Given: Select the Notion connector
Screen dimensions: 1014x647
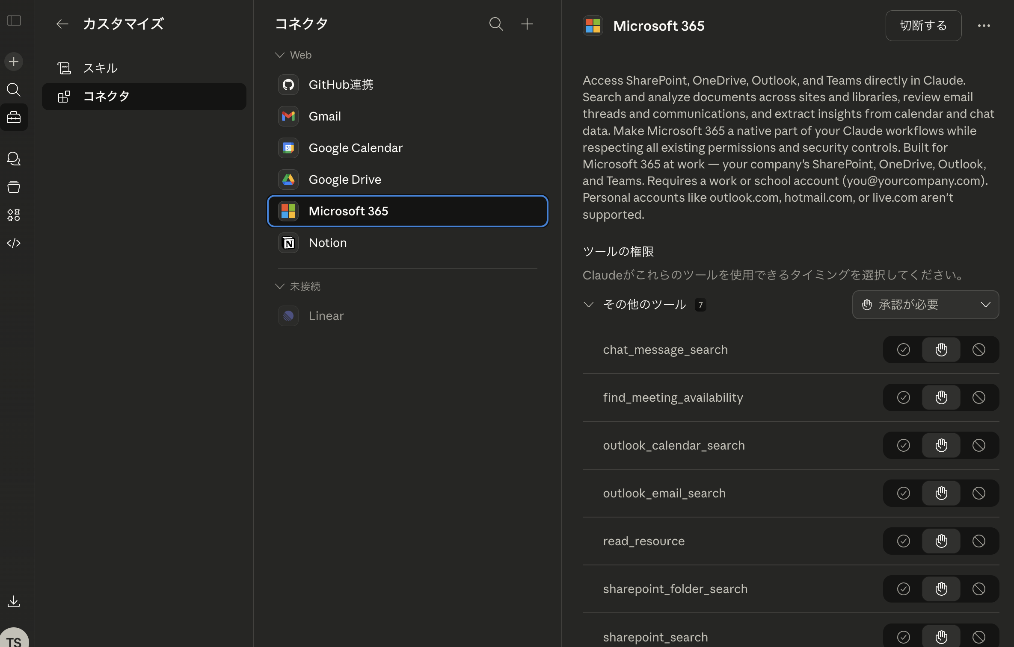Looking at the screenshot, I should coord(327,243).
